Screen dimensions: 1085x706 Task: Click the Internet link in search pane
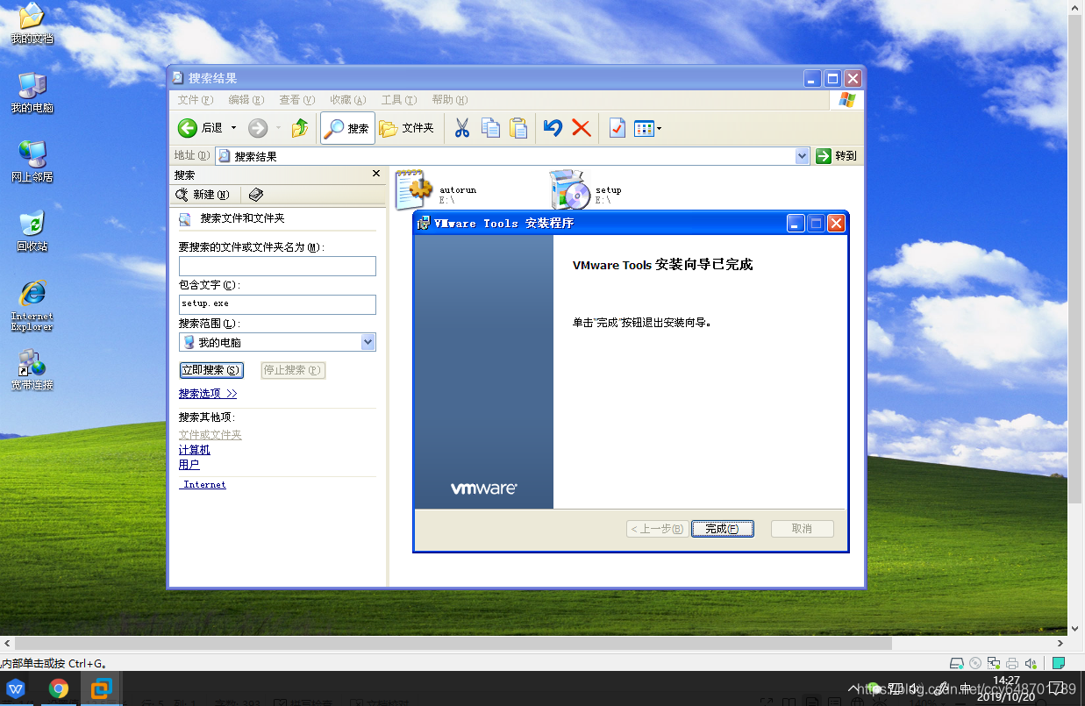pos(203,484)
